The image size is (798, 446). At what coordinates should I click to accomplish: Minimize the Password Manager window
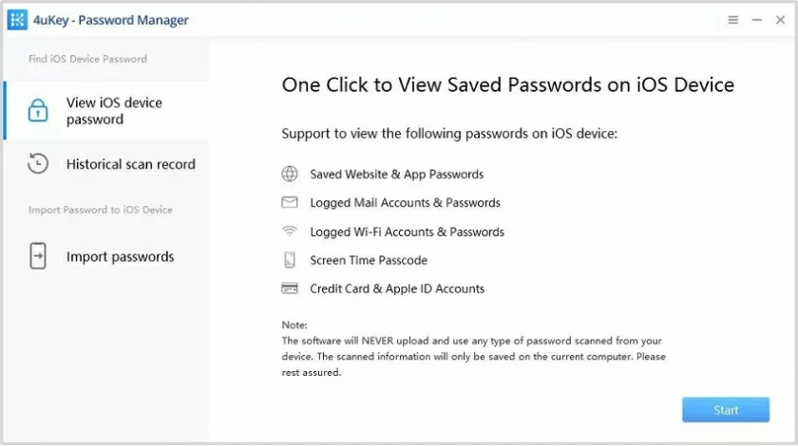coord(756,20)
